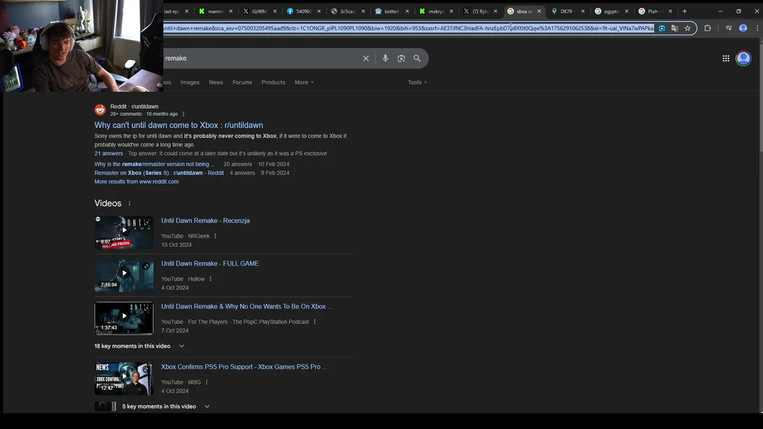This screenshot has height=429, width=763.
Task: Open the three-dot menu beside the Videos heading
Action: (x=129, y=204)
